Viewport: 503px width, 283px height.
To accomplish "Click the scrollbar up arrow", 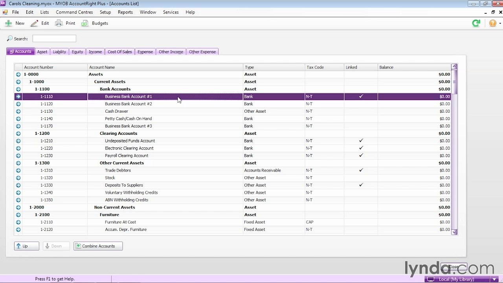I will [x=454, y=66].
